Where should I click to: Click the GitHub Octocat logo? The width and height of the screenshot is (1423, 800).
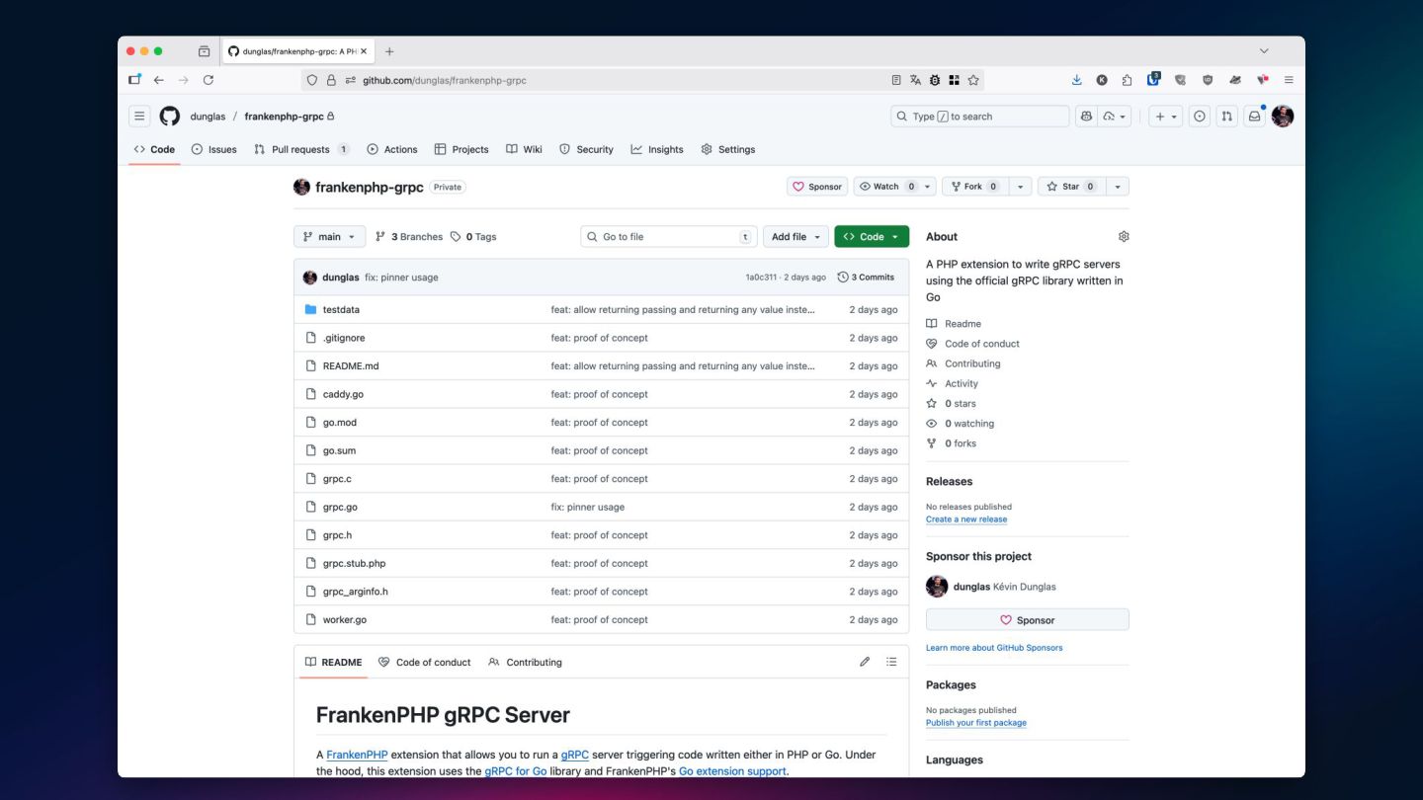(170, 117)
